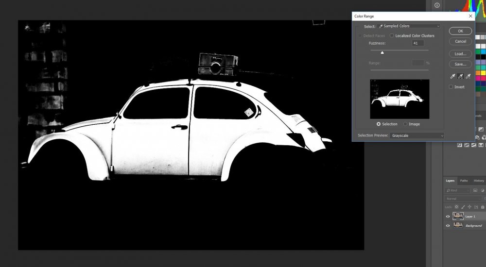The height and width of the screenshot is (267, 486).
Task: Click the lock image pixels brush icon
Action: click(463, 207)
